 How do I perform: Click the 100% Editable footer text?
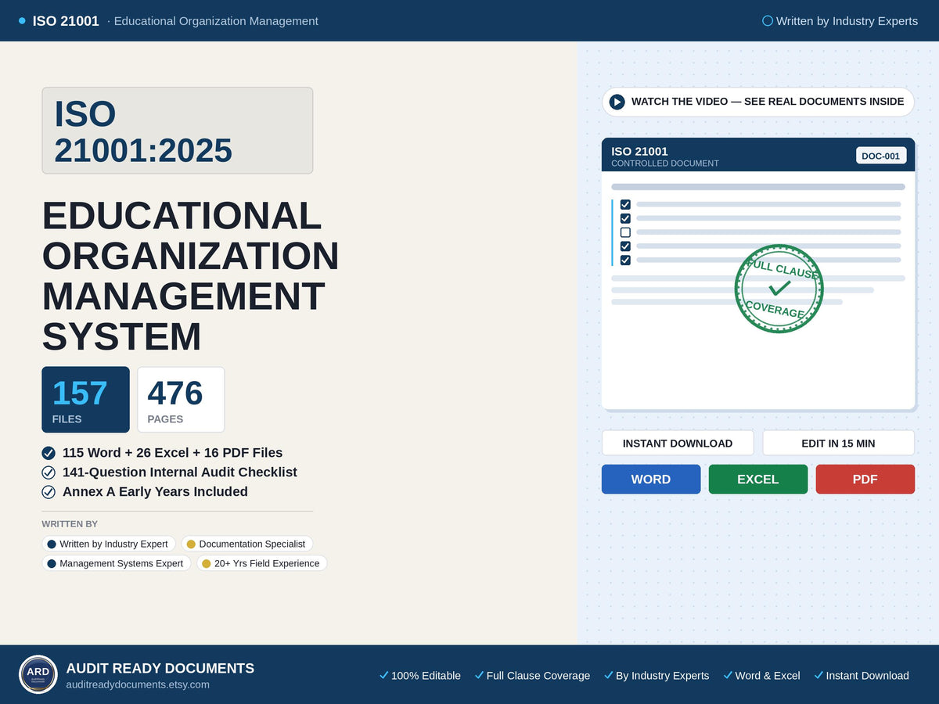click(x=426, y=676)
